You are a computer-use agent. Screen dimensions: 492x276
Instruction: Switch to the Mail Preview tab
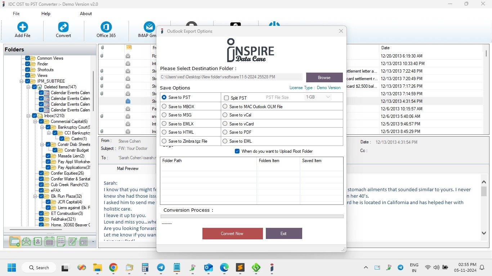click(128, 169)
